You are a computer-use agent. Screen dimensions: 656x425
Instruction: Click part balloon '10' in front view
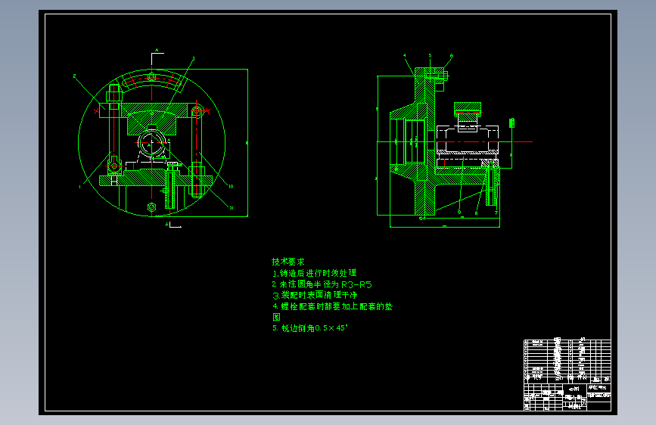[x=231, y=186]
